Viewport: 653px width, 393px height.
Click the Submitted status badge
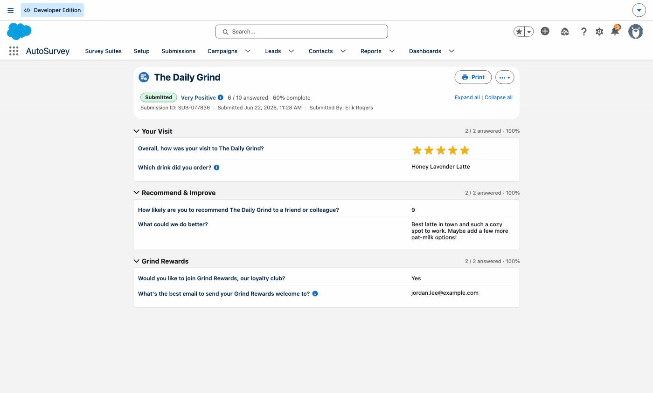pos(159,97)
